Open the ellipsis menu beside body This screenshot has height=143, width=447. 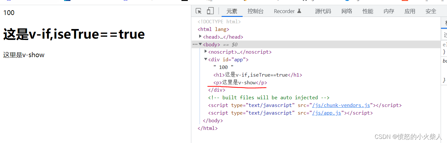tap(195, 44)
